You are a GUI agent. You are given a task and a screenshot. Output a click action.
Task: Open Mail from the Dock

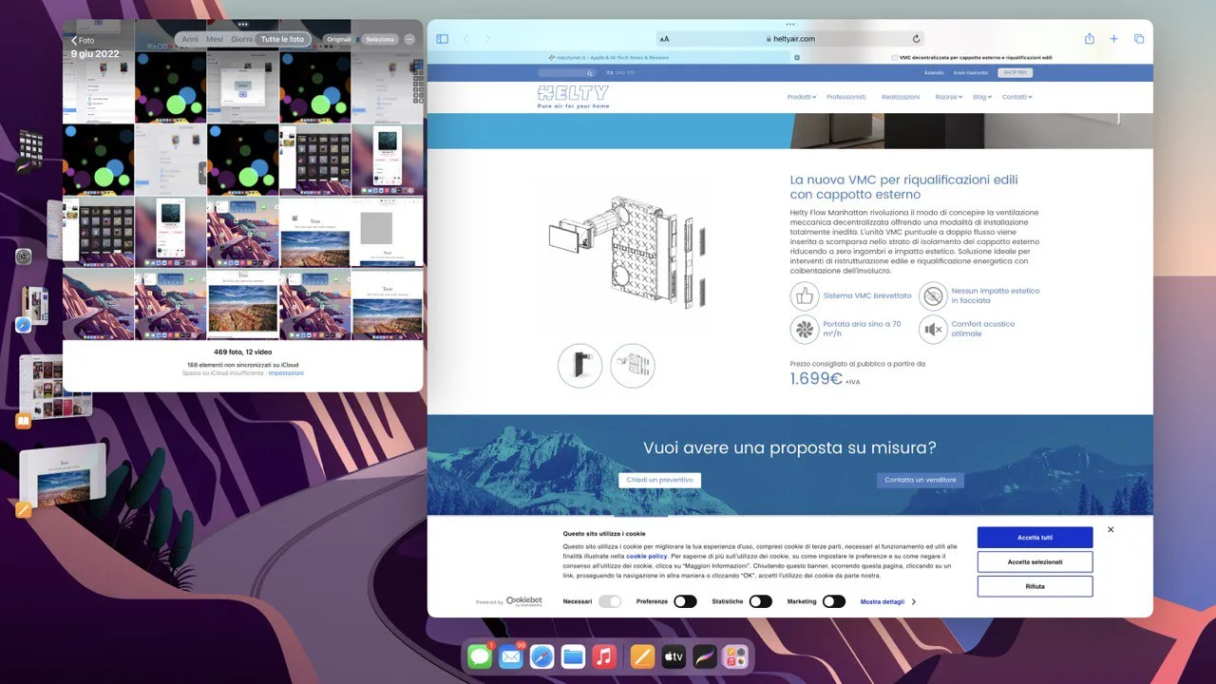(510, 655)
